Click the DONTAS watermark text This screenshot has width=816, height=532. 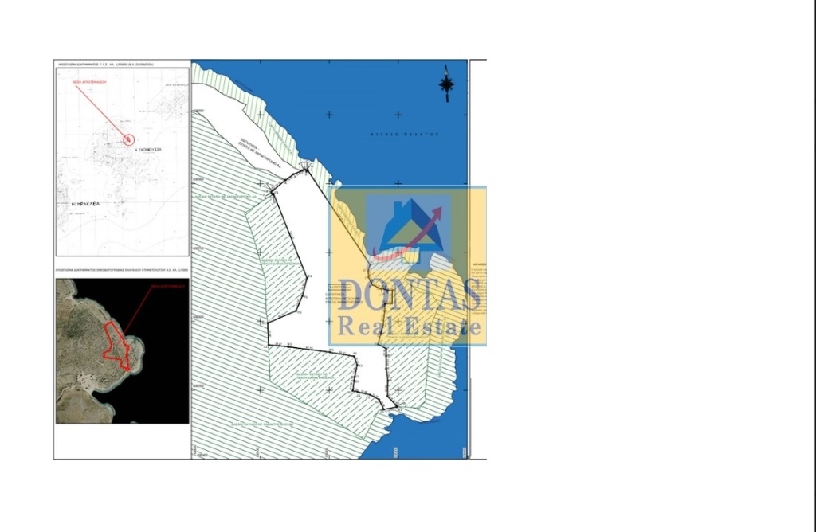pyautogui.click(x=409, y=295)
